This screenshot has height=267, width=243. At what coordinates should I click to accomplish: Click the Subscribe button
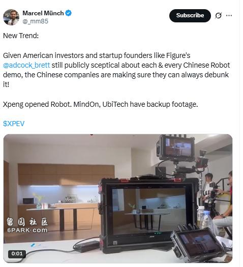click(x=190, y=15)
